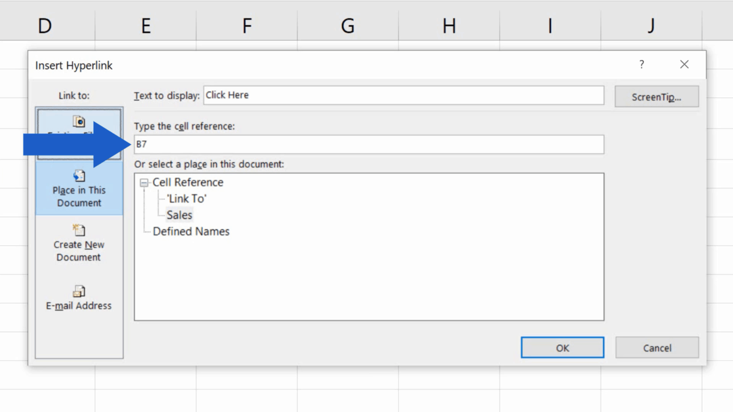Open dialog help via the question mark icon

642,64
